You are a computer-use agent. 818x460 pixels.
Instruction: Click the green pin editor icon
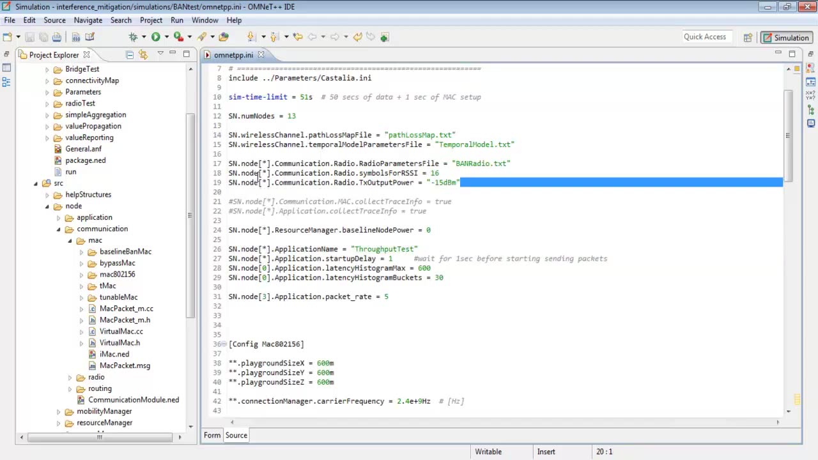click(x=384, y=37)
